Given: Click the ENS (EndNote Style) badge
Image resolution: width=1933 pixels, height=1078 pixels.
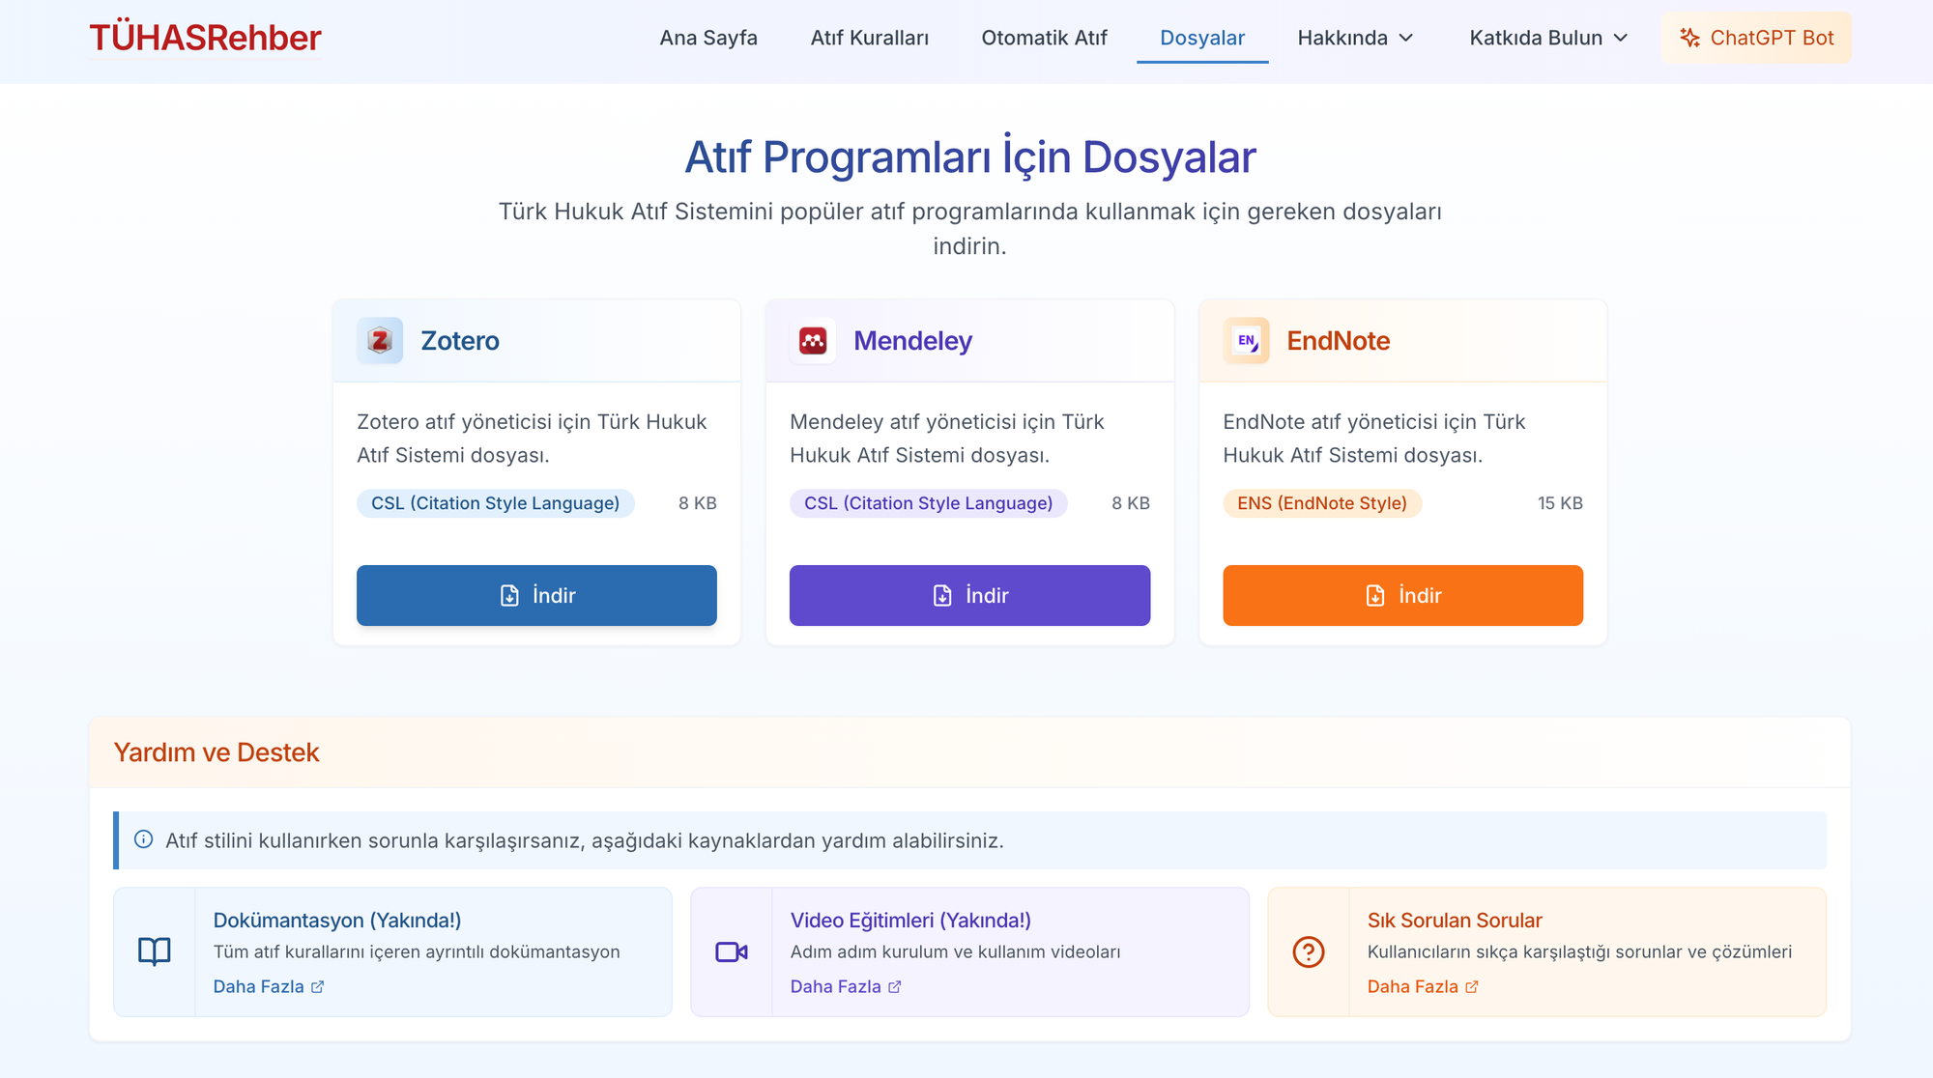Looking at the screenshot, I should (x=1322, y=503).
